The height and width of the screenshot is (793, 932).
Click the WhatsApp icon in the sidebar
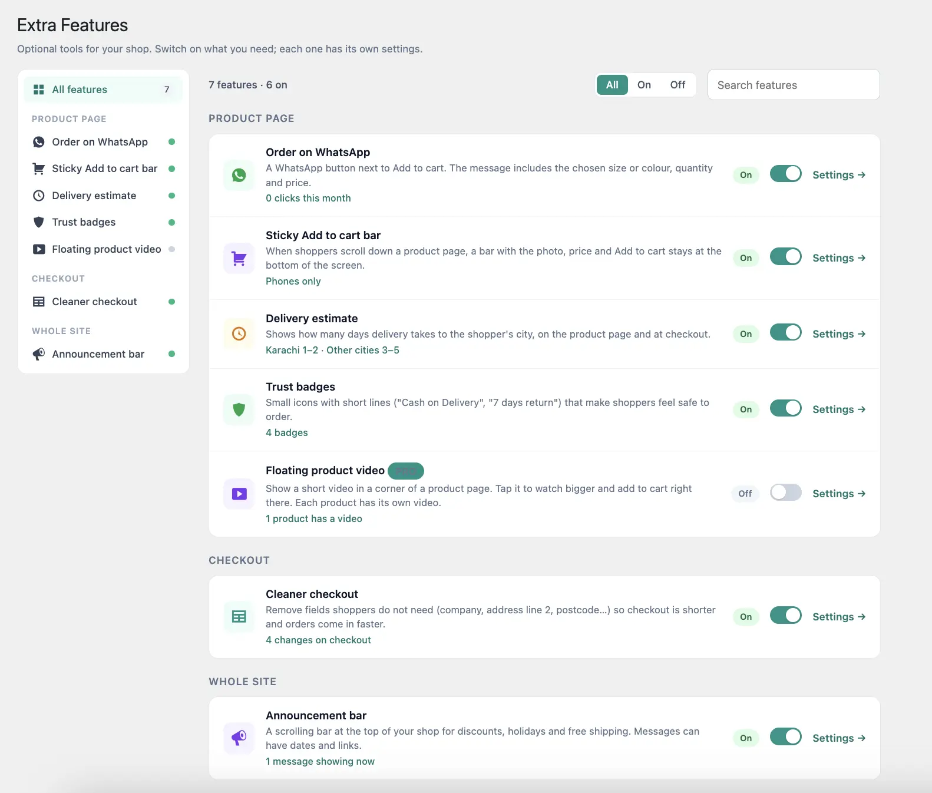point(39,142)
